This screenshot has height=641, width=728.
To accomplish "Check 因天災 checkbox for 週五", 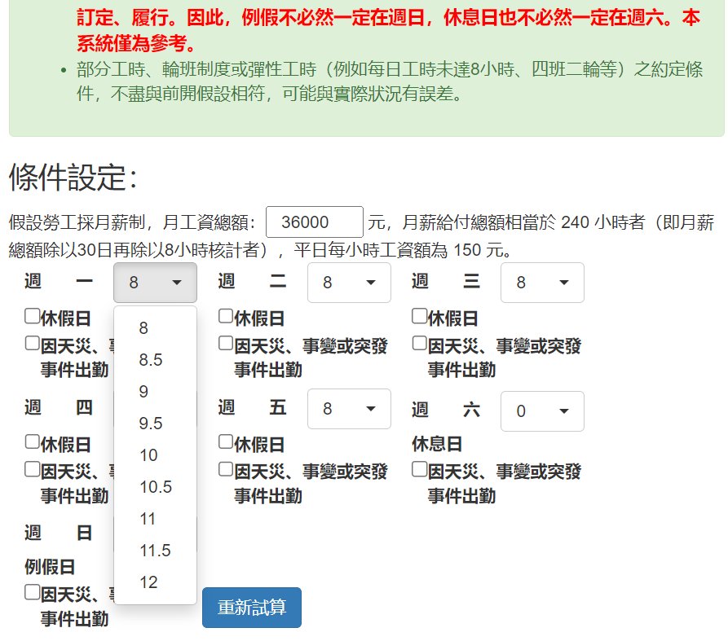I will coord(226,469).
